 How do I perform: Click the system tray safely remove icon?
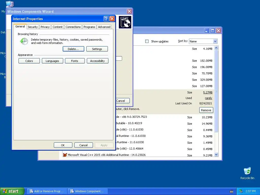click(241, 191)
